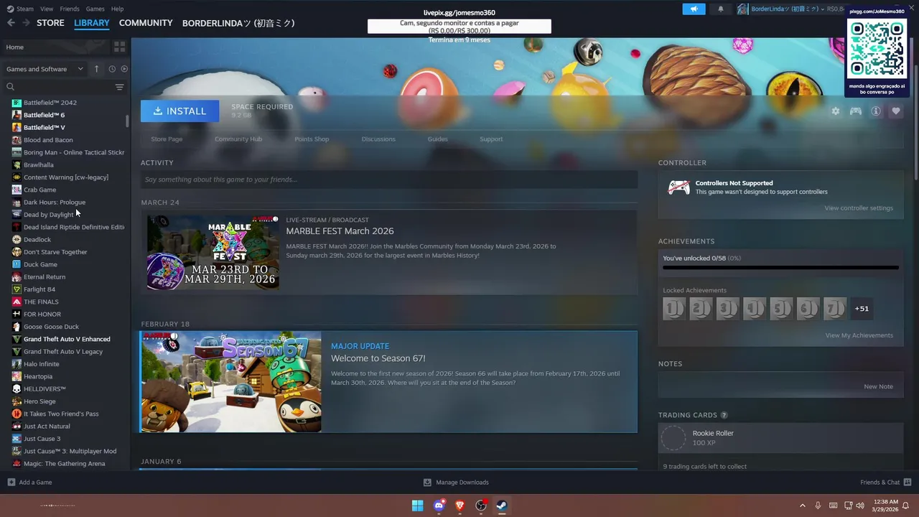Open Points Shop link

[x=312, y=139]
